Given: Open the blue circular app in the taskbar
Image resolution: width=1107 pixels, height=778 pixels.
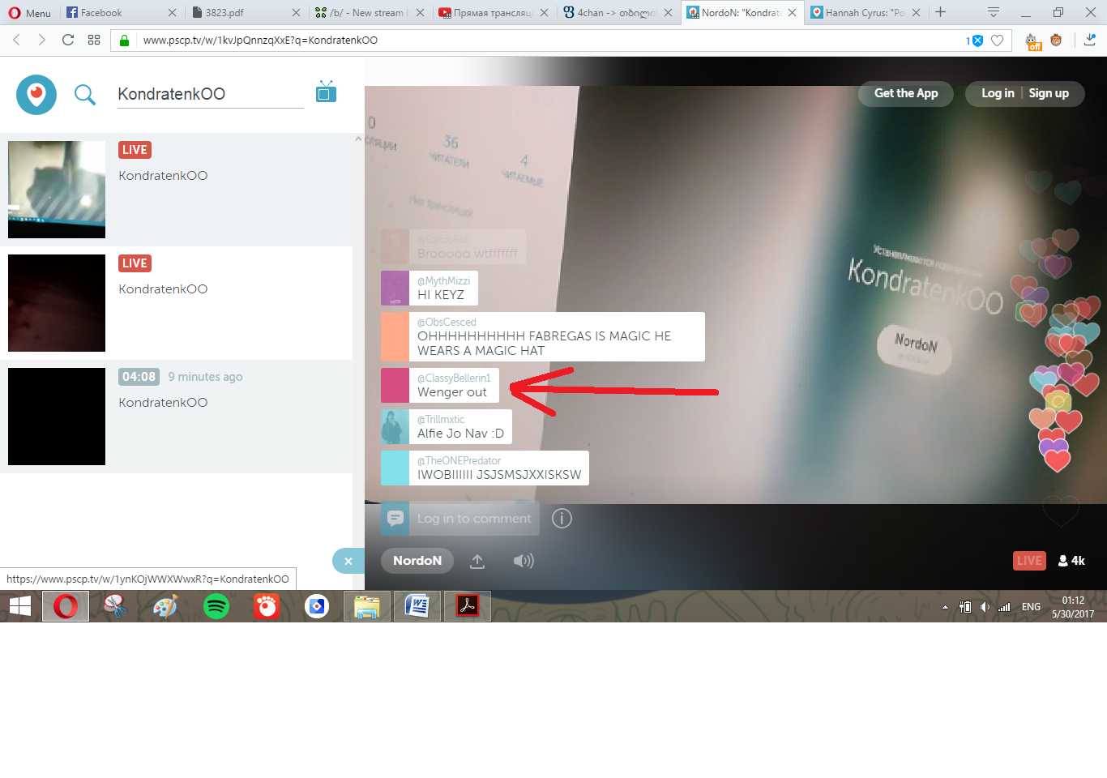Looking at the screenshot, I should click(x=317, y=606).
